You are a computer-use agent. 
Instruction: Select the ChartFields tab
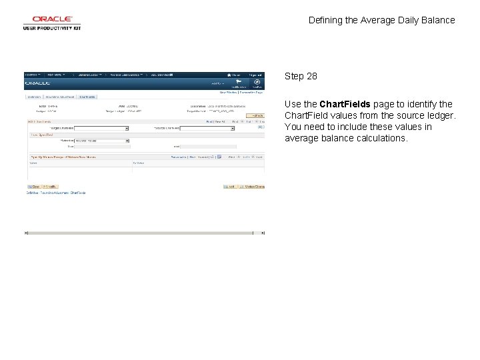pyautogui.click(x=87, y=97)
